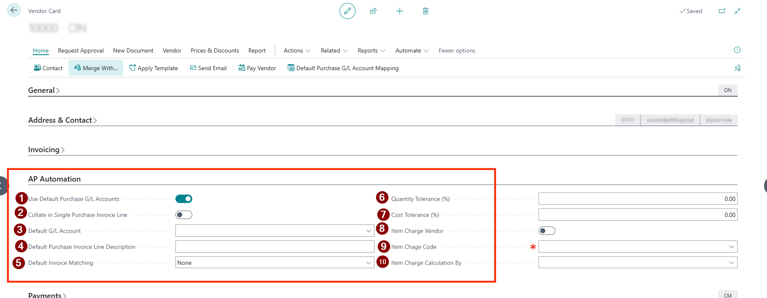This screenshot has width=767, height=298.
Task: Click the collapse page arrows icon
Action: point(738,11)
